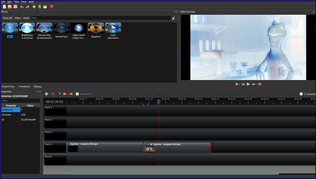Click the green Add Track plus icon above the timeline

(46, 94)
